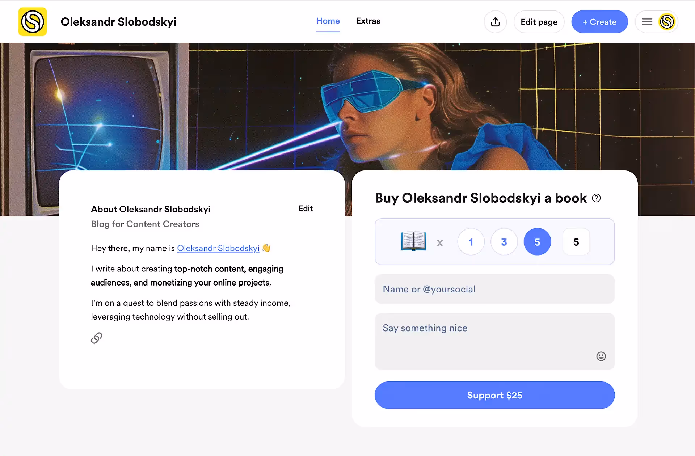Click the Support $25 button

pos(494,395)
